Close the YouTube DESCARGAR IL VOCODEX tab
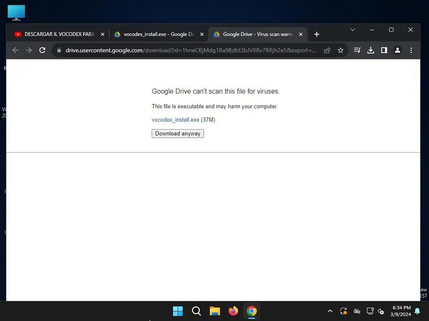 103,34
